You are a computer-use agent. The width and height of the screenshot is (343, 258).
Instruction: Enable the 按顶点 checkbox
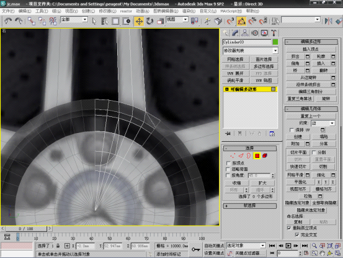pos(228,163)
